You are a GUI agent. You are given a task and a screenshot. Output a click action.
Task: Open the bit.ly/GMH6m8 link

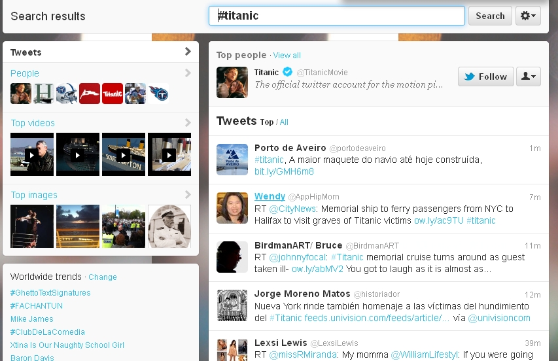(x=284, y=172)
